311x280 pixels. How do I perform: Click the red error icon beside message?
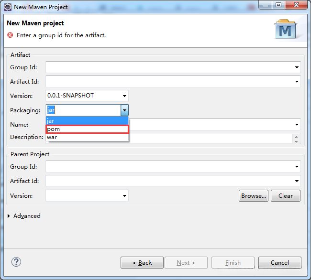click(10, 35)
